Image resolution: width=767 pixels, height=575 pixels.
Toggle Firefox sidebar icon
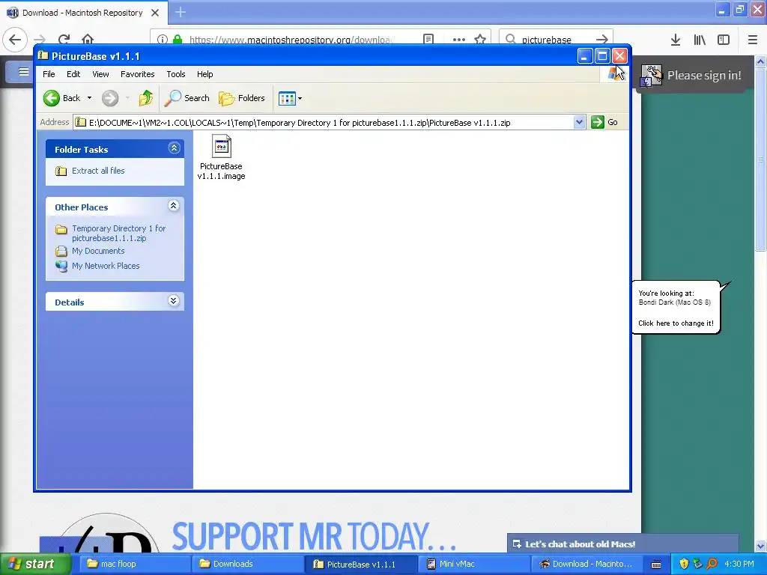tap(724, 40)
